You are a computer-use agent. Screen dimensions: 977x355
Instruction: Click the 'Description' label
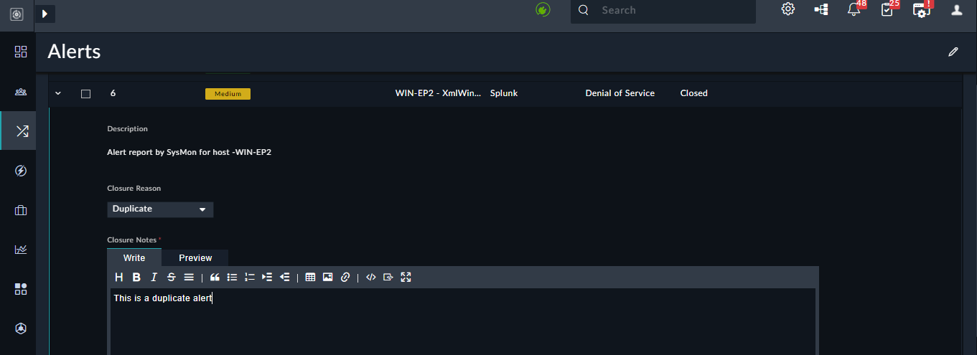(128, 129)
